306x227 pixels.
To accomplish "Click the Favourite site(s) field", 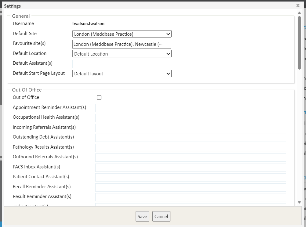I will click(x=122, y=44).
